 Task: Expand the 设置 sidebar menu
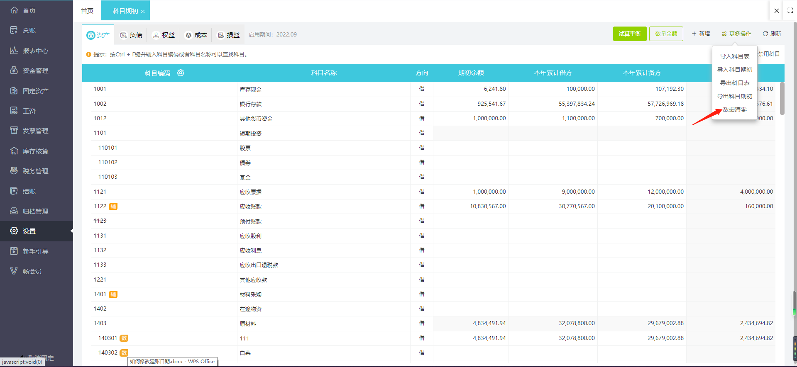pos(29,231)
